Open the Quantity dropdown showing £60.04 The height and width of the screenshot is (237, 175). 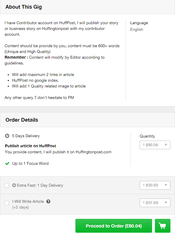tap(155, 145)
